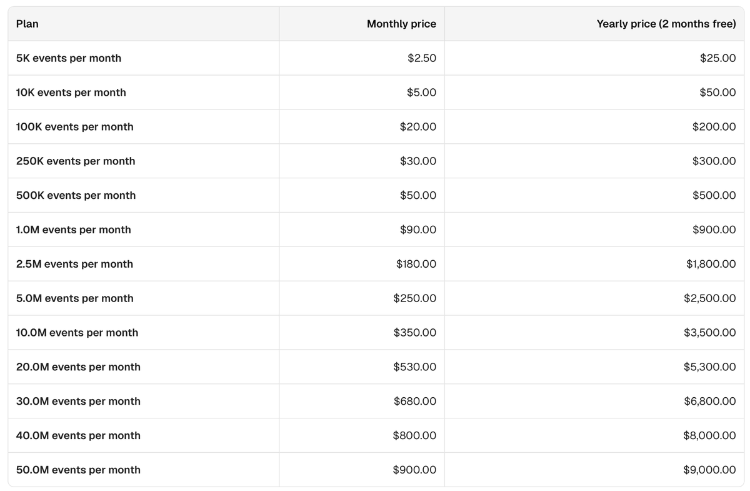Click the 250K events per month plan
750x491 pixels.
click(x=76, y=161)
